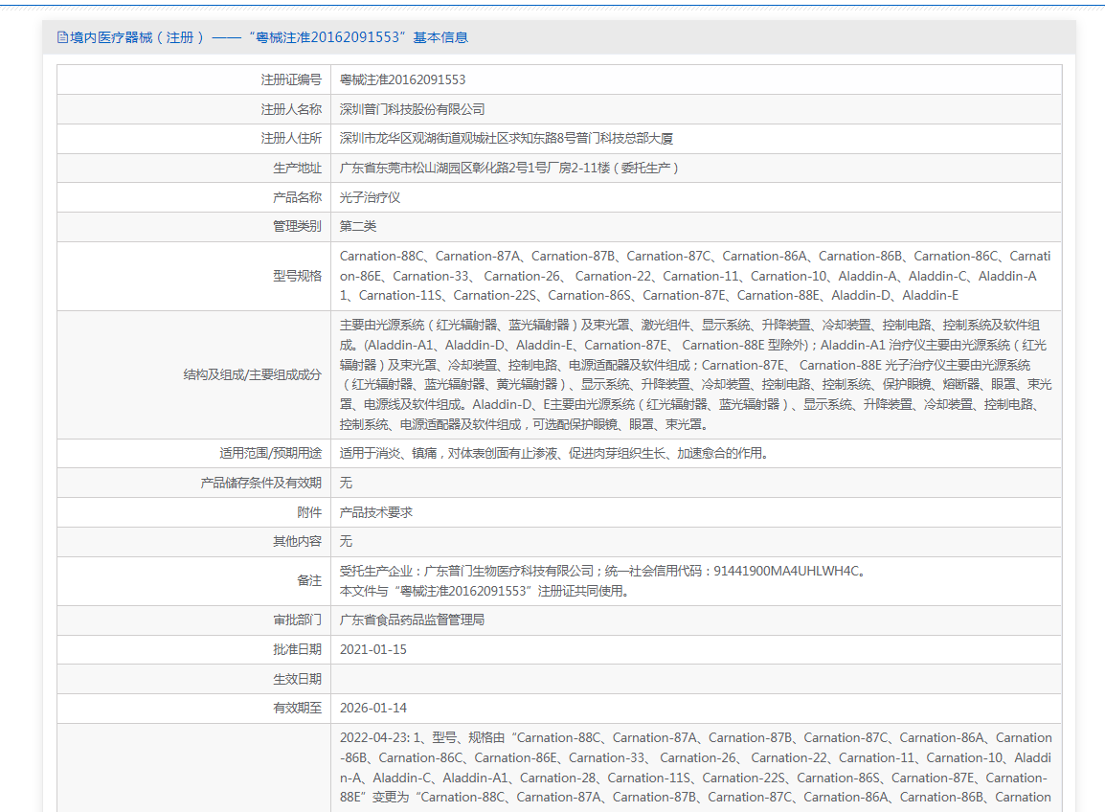Viewport: 1105px width, 812px height.
Task: Select the model list starting with Carnation-88C
Action: coord(695,276)
